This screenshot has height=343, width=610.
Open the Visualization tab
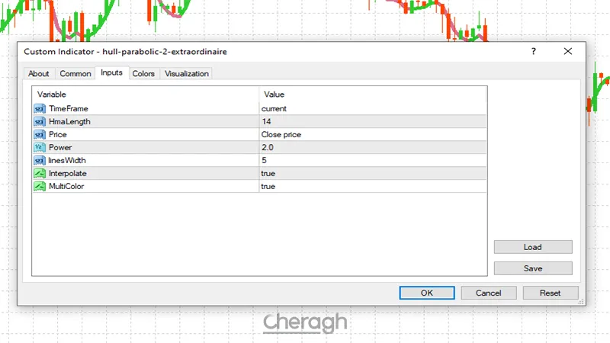(187, 74)
